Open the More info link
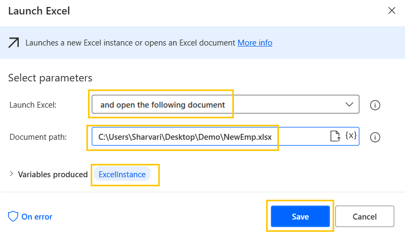Image resolution: width=405 pixels, height=234 pixels. coord(255,42)
